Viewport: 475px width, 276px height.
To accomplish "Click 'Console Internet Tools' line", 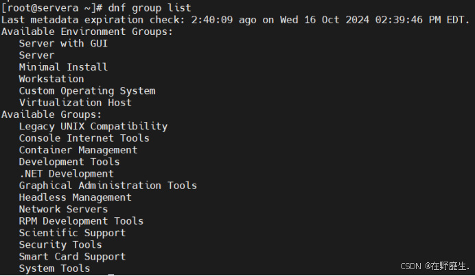I will click(x=84, y=138).
